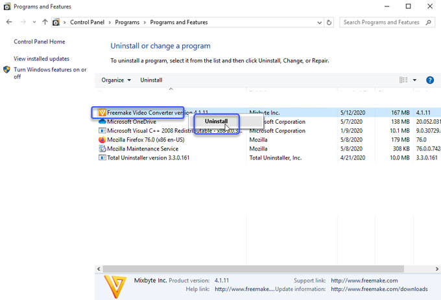Click the 308 KB size cell
Viewport: 441px width, 300px height.
coord(401,148)
